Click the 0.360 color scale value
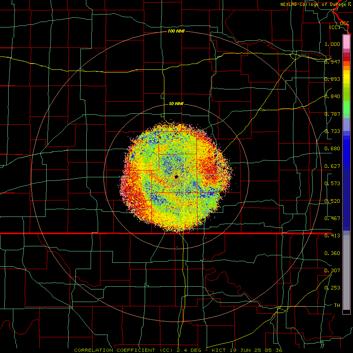The width and height of the screenshot is (353, 353). 332,253
